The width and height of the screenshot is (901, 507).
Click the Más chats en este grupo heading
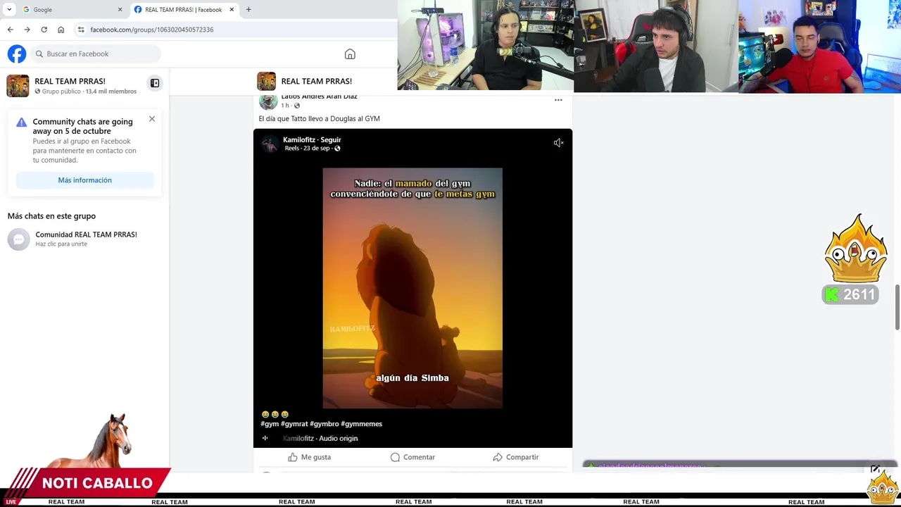51,216
